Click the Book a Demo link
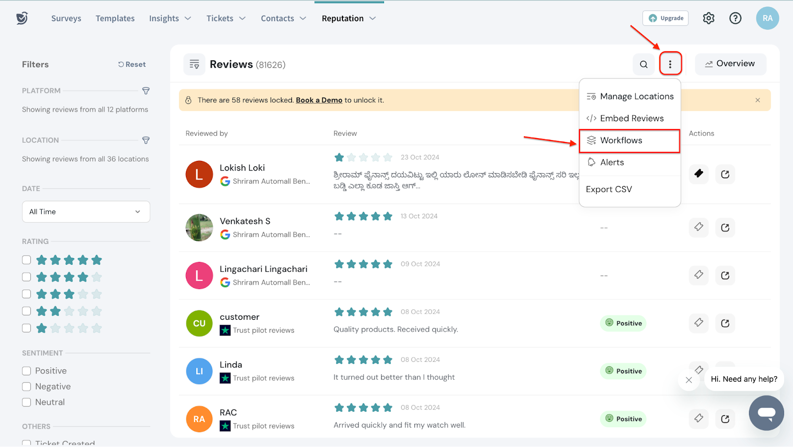Screen dimensions: 793x447 (x=319, y=100)
